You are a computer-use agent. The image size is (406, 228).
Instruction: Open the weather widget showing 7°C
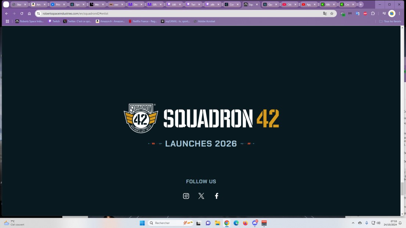[14, 223]
